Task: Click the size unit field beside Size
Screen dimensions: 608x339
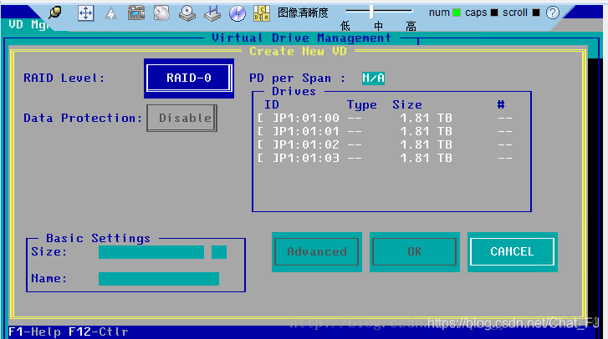Action: point(219,252)
